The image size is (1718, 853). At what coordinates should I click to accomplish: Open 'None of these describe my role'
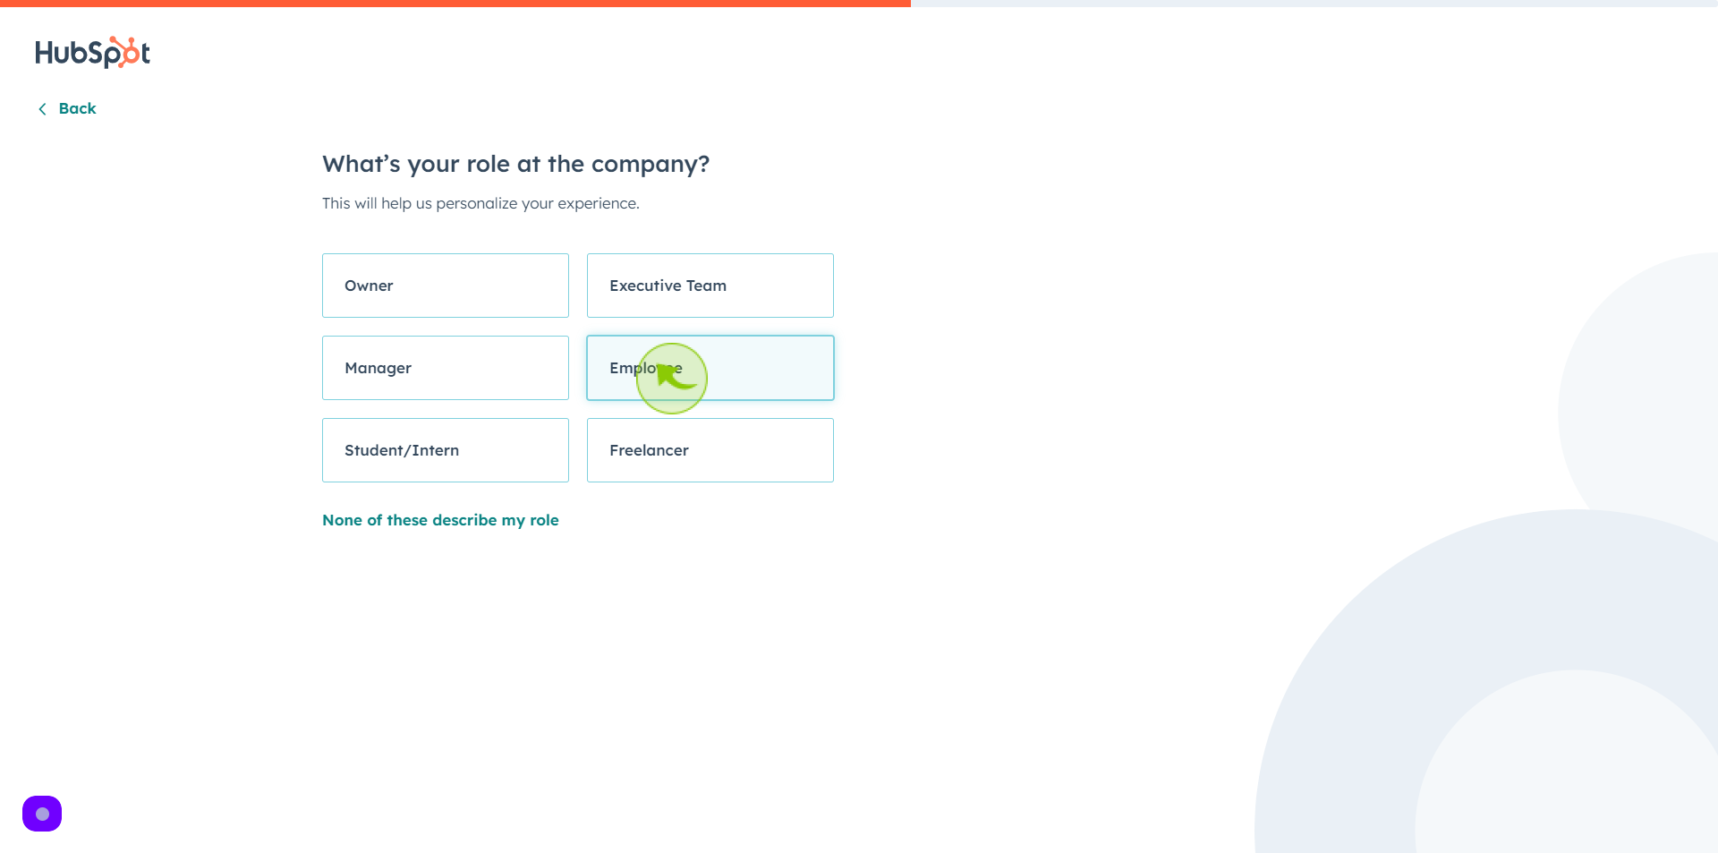pos(440,520)
